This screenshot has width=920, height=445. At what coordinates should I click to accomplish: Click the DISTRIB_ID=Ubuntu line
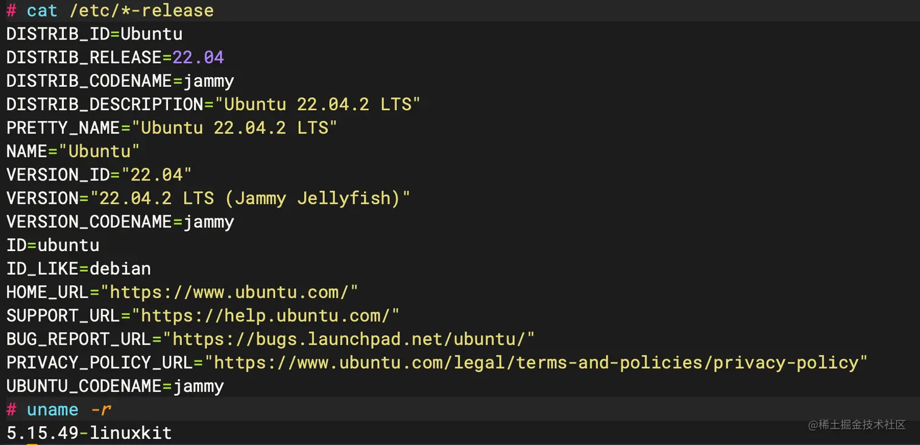point(94,34)
